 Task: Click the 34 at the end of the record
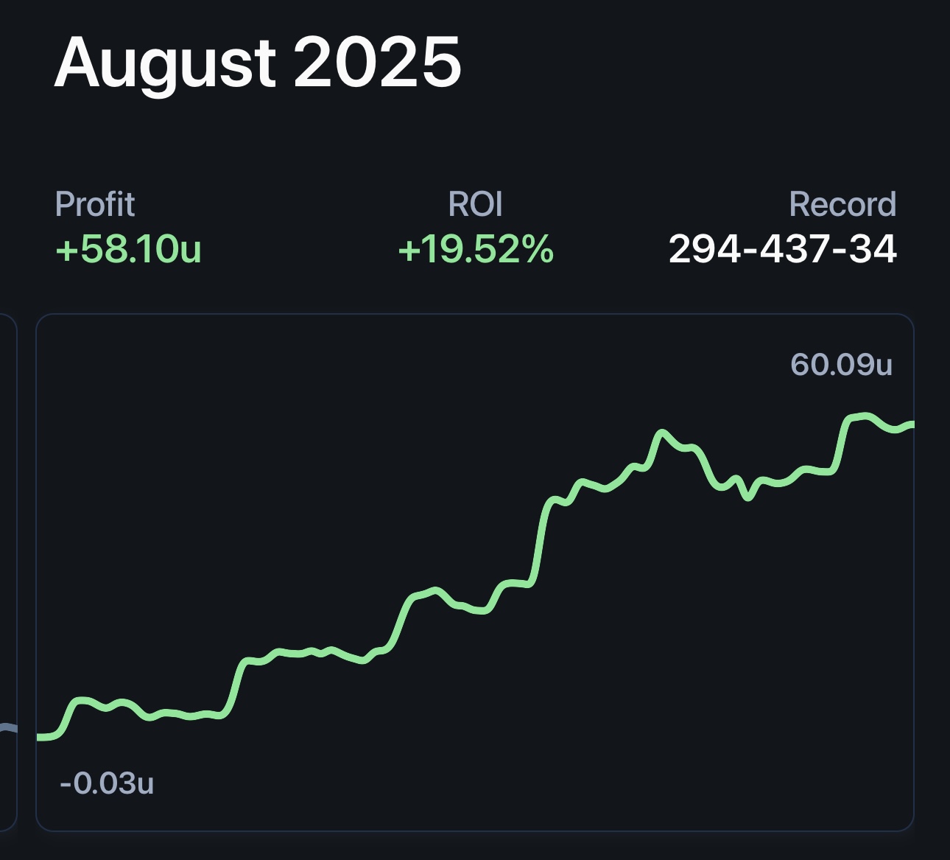[873, 249]
